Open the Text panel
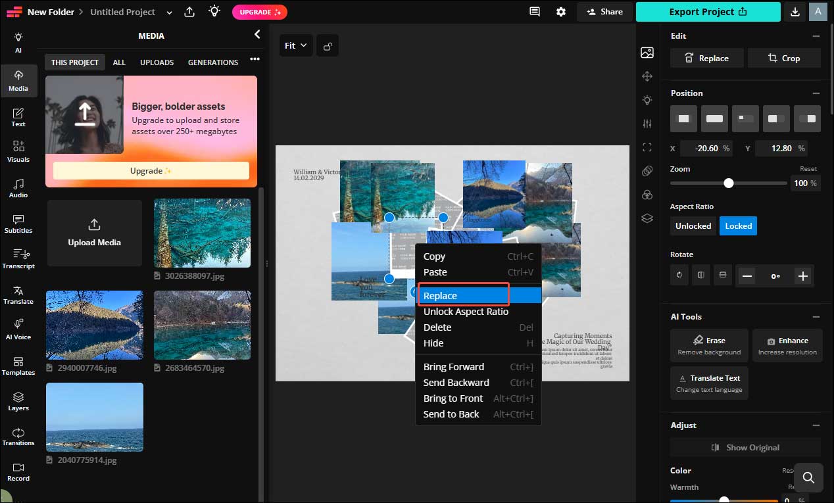Viewport: 834px width, 503px height. coord(19,117)
